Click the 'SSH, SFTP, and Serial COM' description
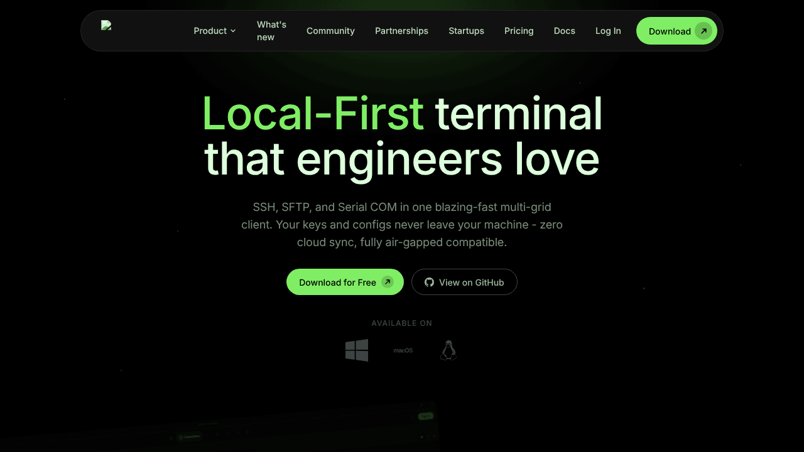 [402, 224]
